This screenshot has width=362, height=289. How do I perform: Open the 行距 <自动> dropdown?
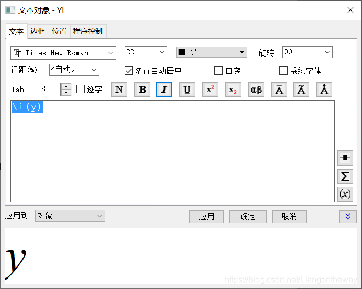click(x=74, y=70)
